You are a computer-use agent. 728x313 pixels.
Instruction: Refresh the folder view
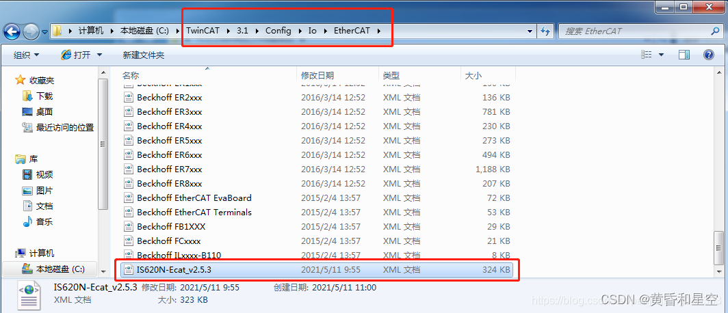click(x=545, y=31)
